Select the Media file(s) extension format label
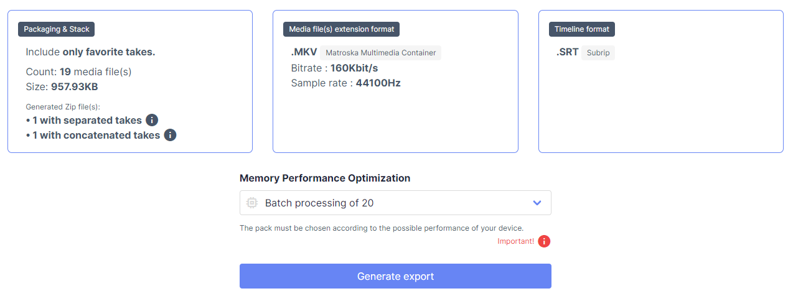Screen dimensions: 788x291 pos(341,29)
